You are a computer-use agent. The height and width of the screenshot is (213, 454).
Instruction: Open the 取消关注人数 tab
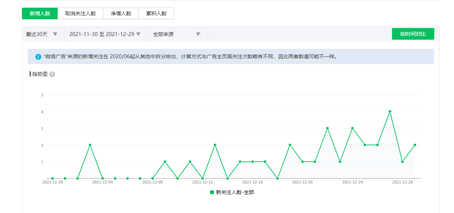coord(80,13)
